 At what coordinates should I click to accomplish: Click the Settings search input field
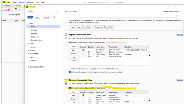click(43, 12)
